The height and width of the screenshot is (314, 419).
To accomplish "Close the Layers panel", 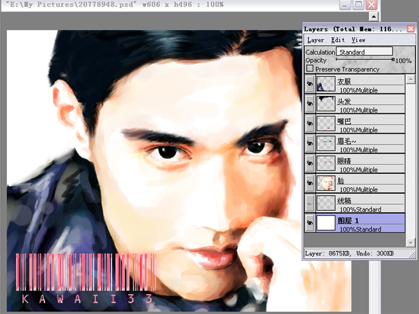I will pyautogui.click(x=411, y=28).
